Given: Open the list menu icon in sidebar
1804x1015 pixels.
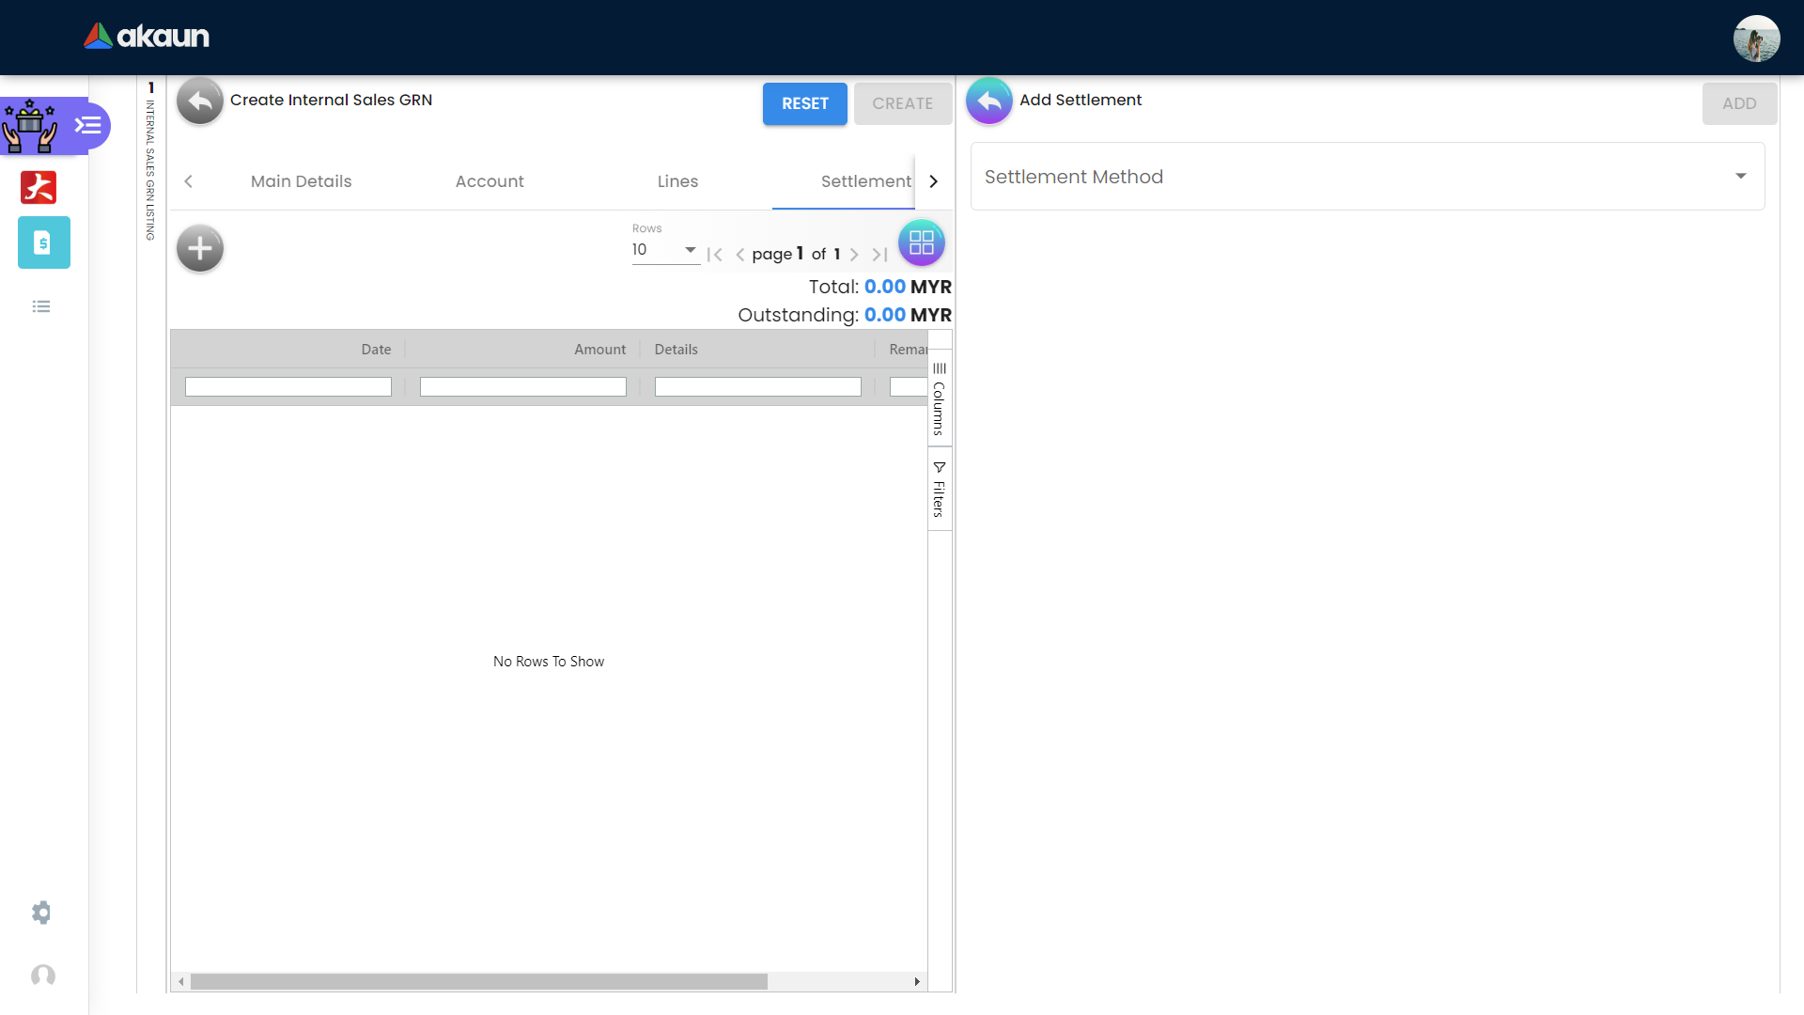Looking at the screenshot, I should coord(41,306).
